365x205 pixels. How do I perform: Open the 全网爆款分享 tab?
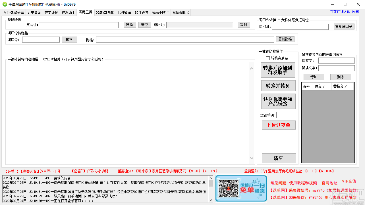pos(14,12)
